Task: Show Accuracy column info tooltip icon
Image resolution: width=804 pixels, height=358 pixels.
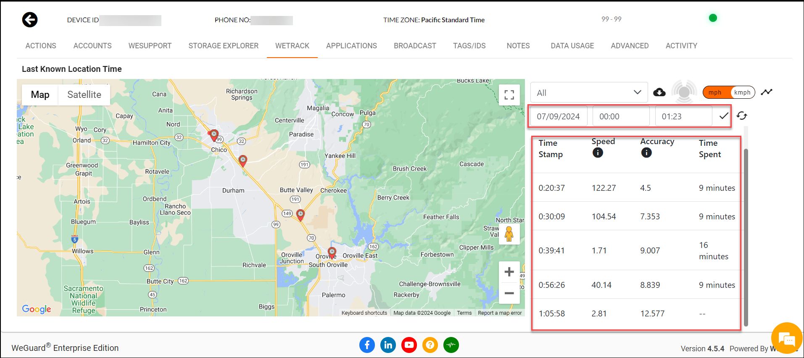Action: tap(646, 153)
